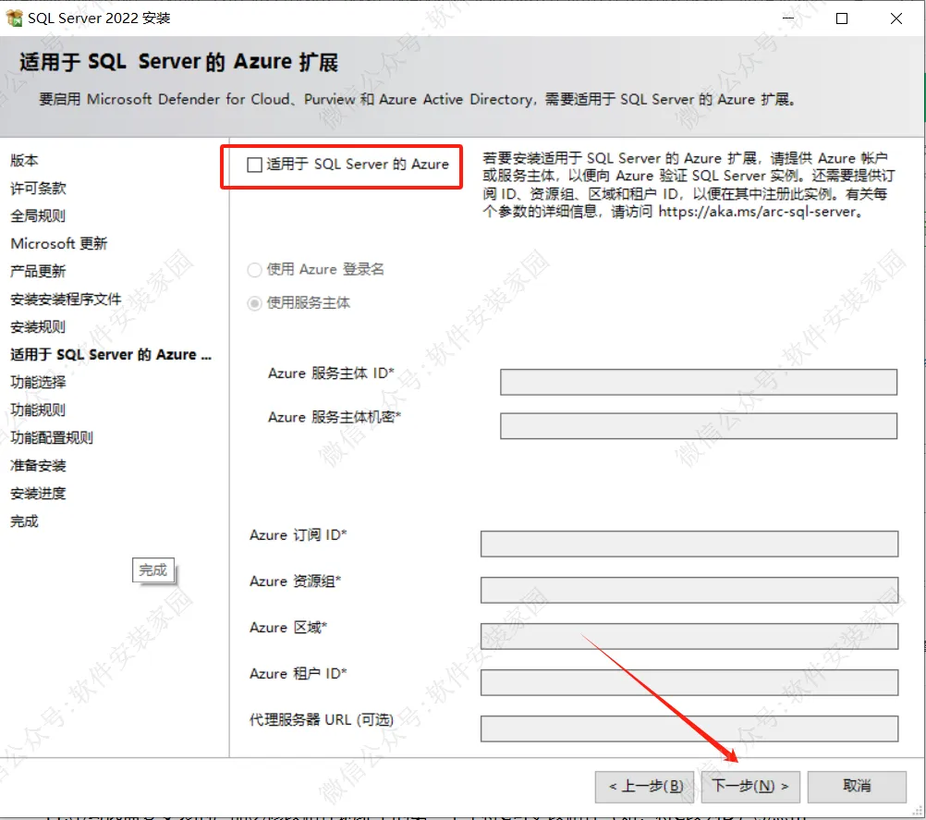Screen dimensions: 926x820
Task: Focus the Azure 订阅 ID text box
Action: (689, 544)
